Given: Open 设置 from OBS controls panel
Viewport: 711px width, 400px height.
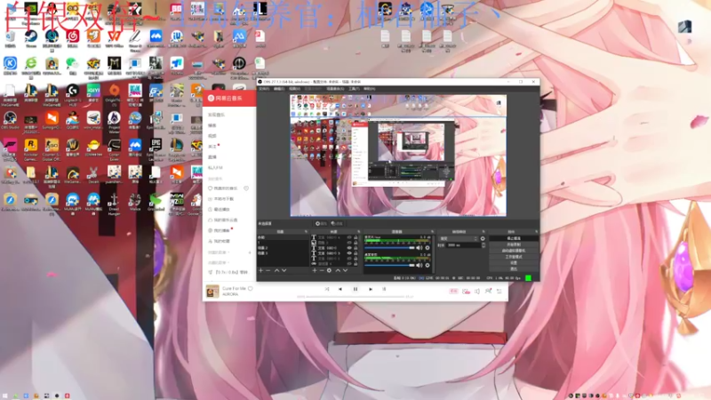Looking at the screenshot, I should [x=514, y=263].
